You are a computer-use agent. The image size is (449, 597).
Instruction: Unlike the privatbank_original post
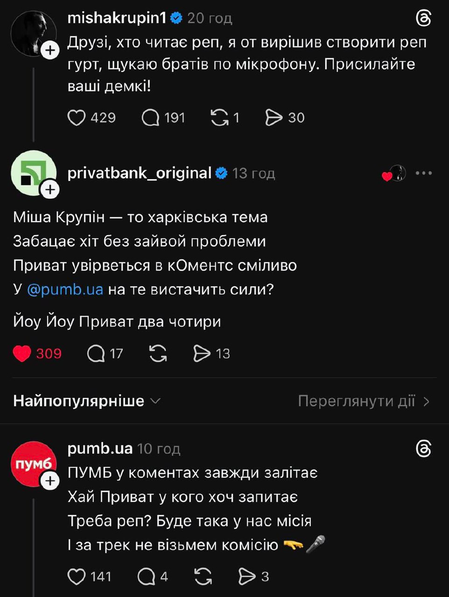[x=22, y=354]
